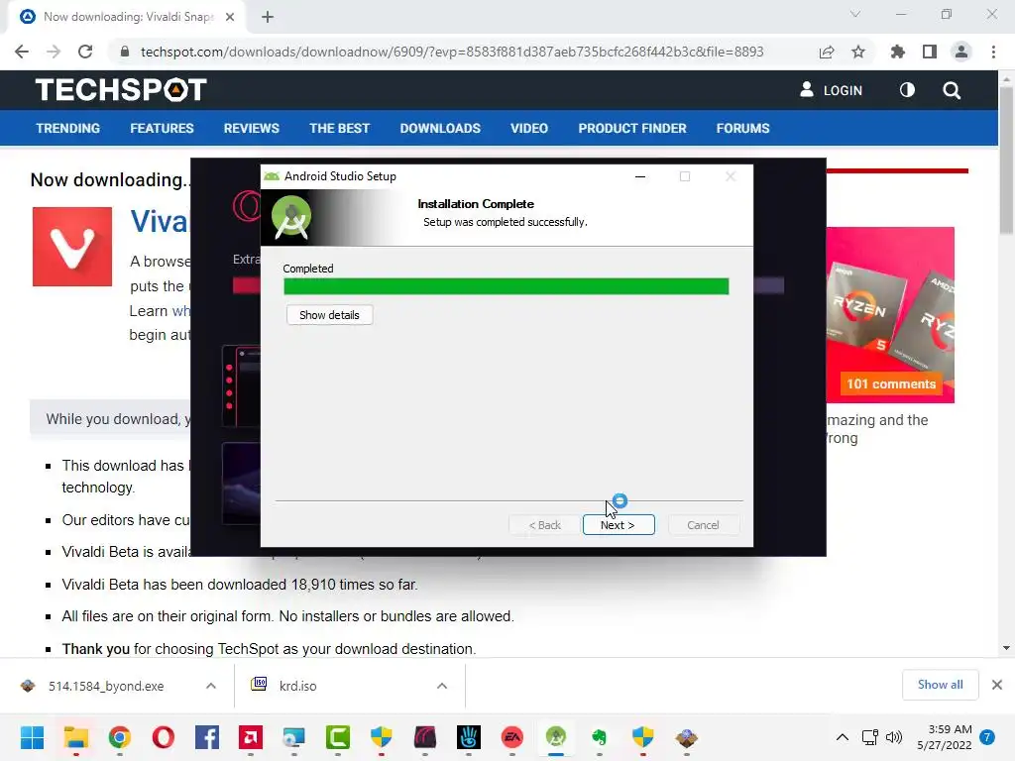Share this page icon in address bar
The height and width of the screenshot is (761, 1015).
tap(827, 52)
